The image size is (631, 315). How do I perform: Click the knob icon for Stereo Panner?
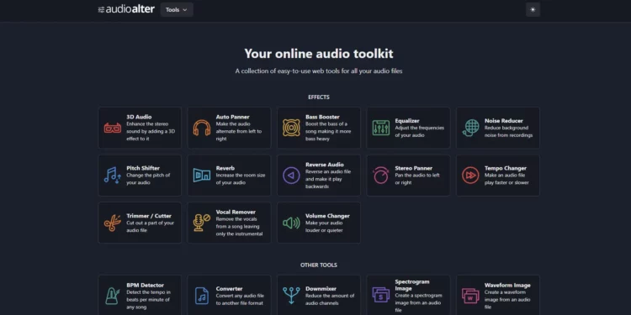click(380, 176)
